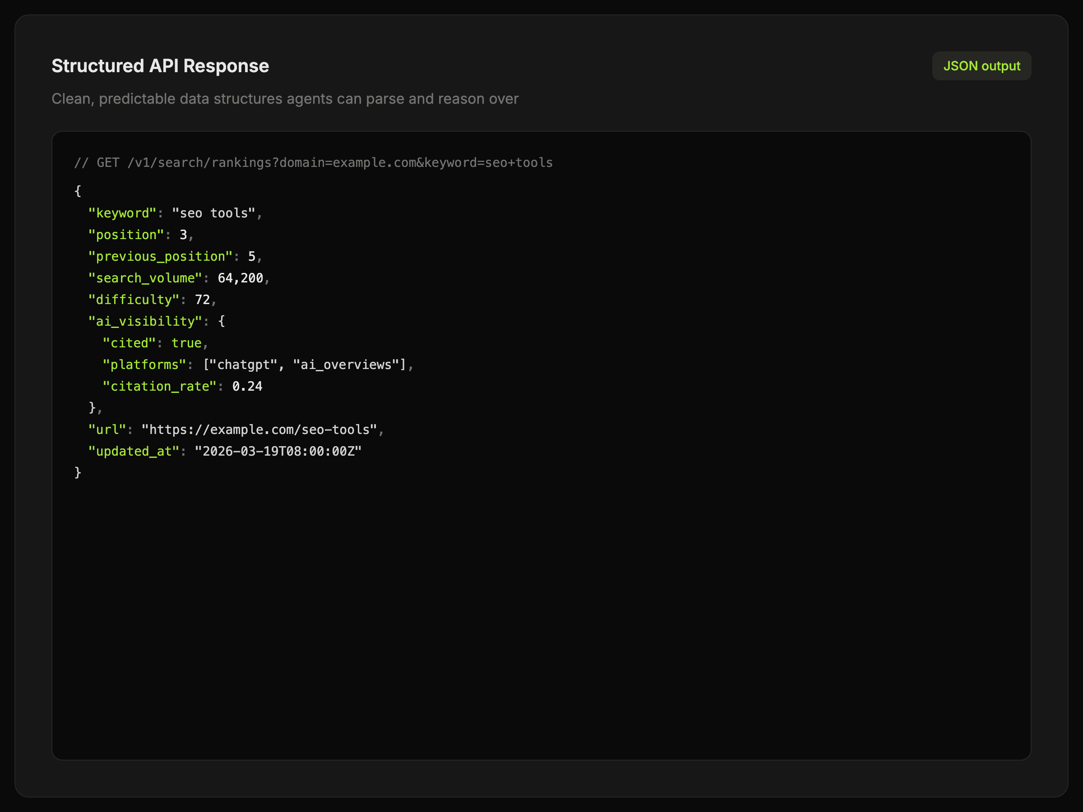This screenshot has width=1083, height=812.
Task: Click the "difficulty" key
Action: click(x=133, y=300)
